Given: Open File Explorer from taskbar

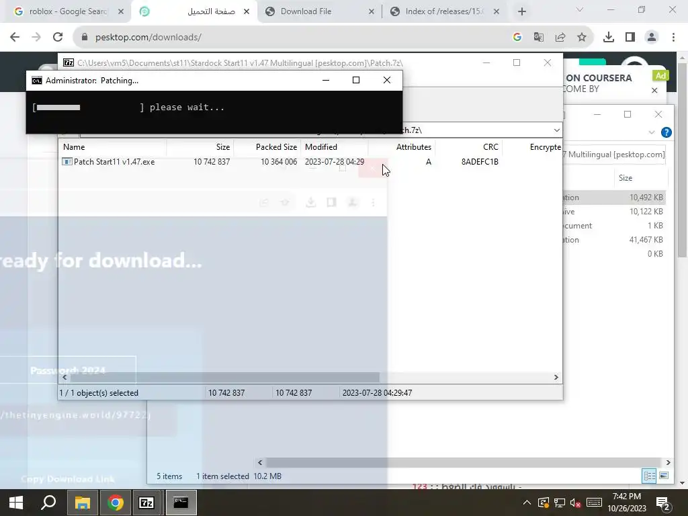Looking at the screenshot, I should tap(82, 503).
